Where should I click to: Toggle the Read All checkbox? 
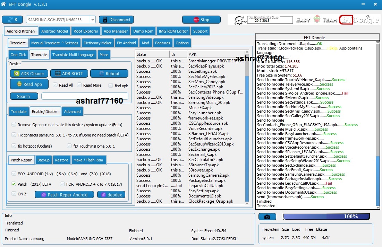tap(55, 85)
